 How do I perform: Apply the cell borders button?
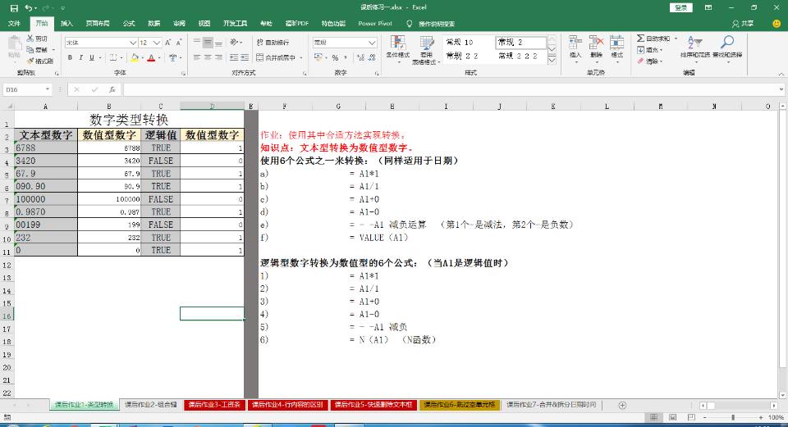tap(113, 57)
